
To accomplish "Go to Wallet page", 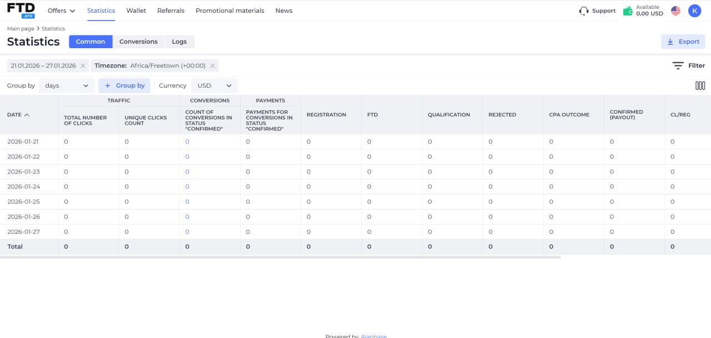I will click(x=136, y=11).
